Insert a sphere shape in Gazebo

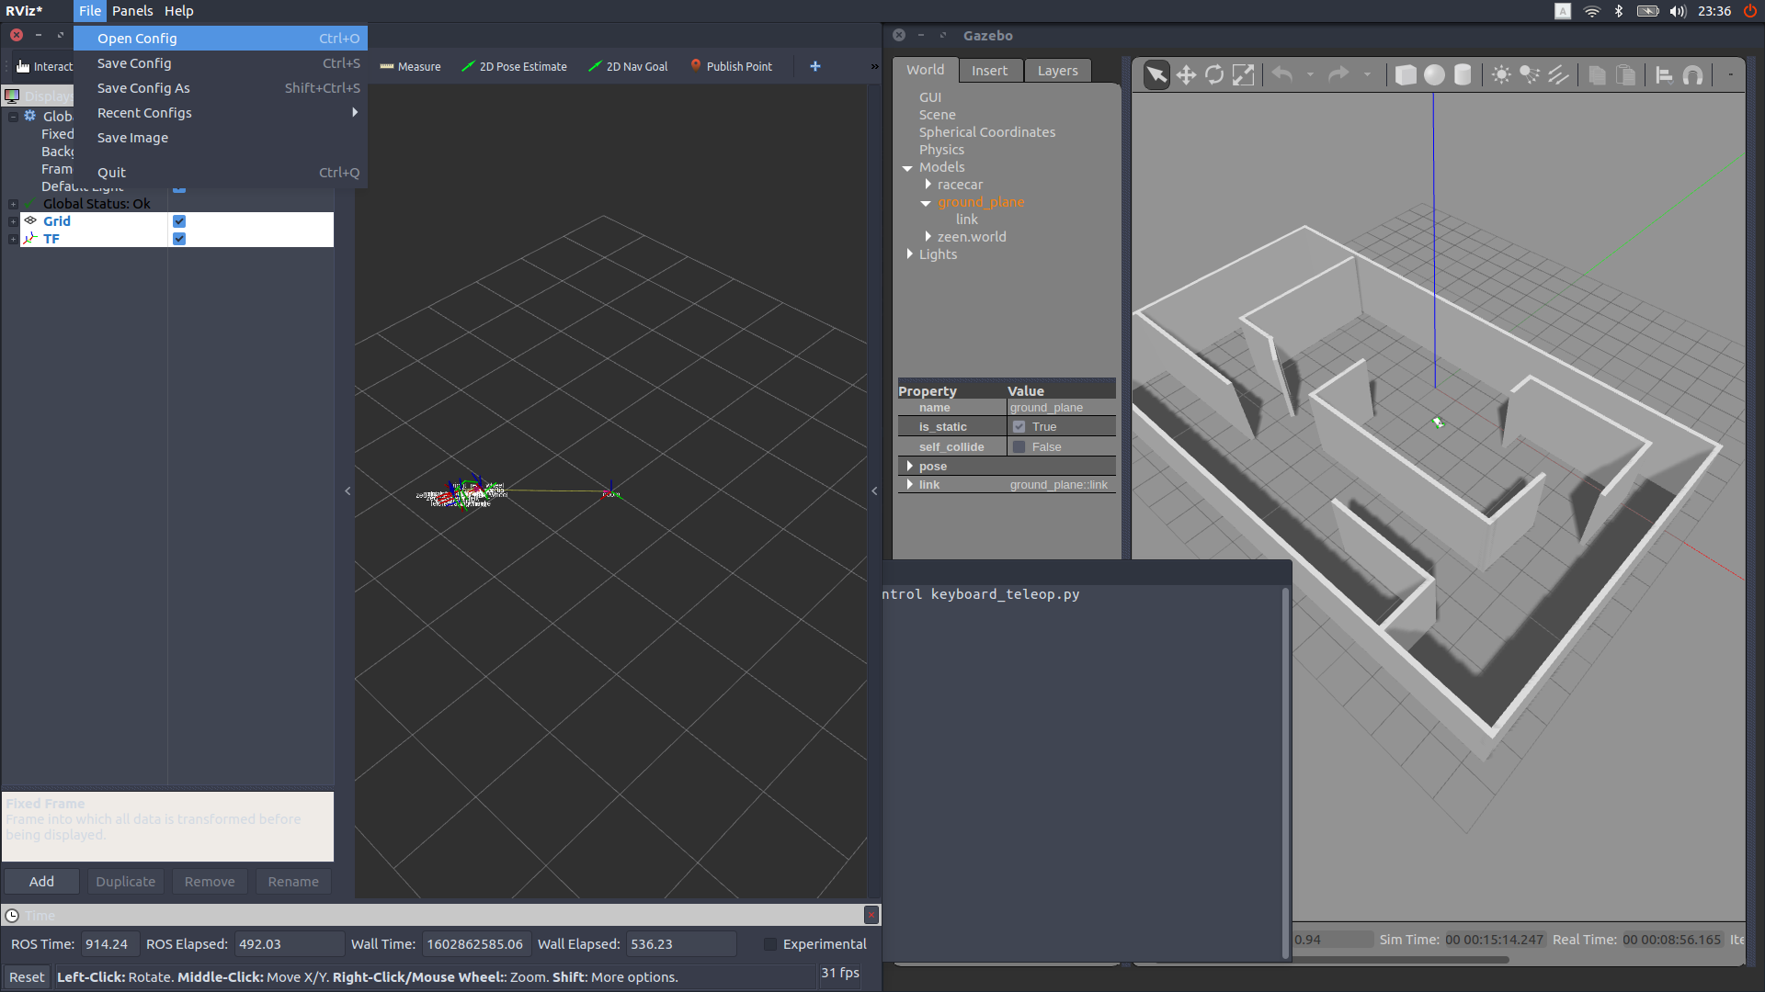pyautogui.click(x=1434, y=75)
